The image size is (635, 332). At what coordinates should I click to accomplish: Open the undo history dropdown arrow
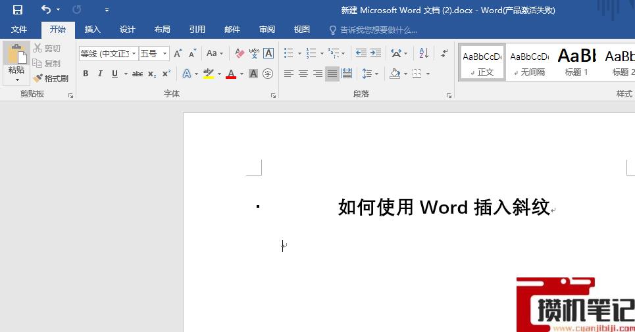59,10
